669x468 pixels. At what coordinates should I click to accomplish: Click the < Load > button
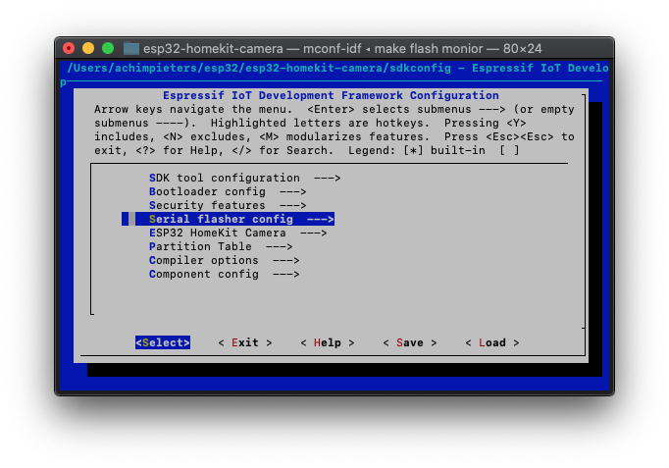click(491, 342)
